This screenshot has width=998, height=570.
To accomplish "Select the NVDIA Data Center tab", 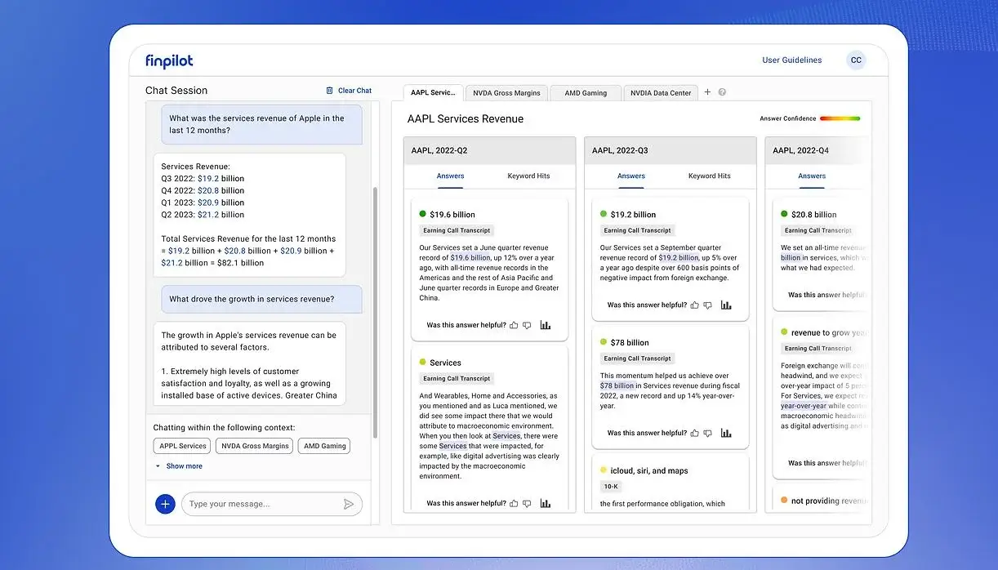I will click(662, 93).
